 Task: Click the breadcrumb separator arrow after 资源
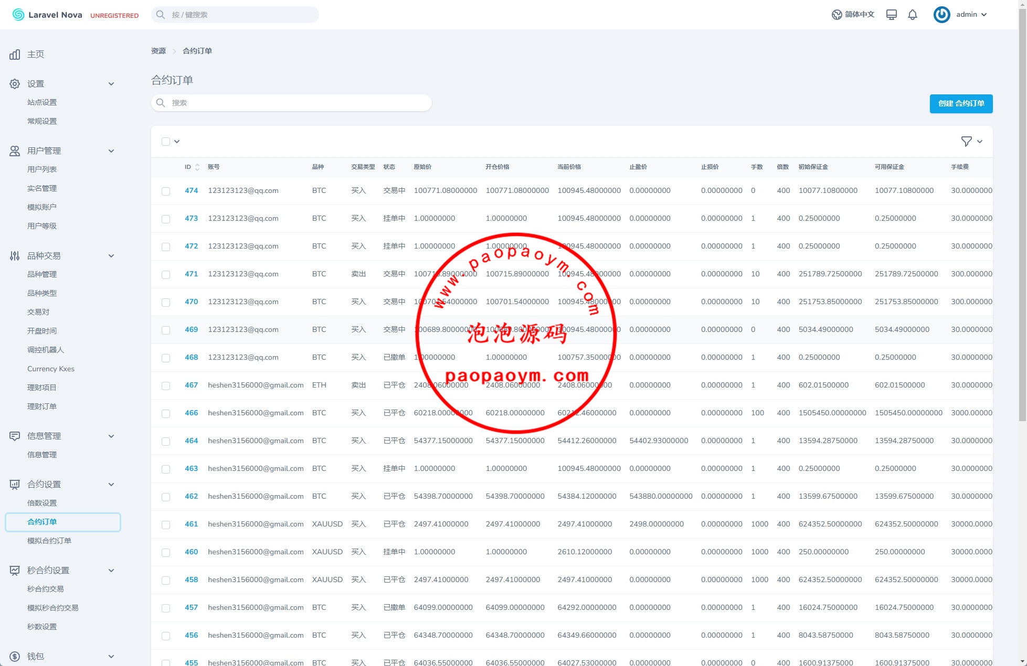pyautogui.click(x=174, y=51)
